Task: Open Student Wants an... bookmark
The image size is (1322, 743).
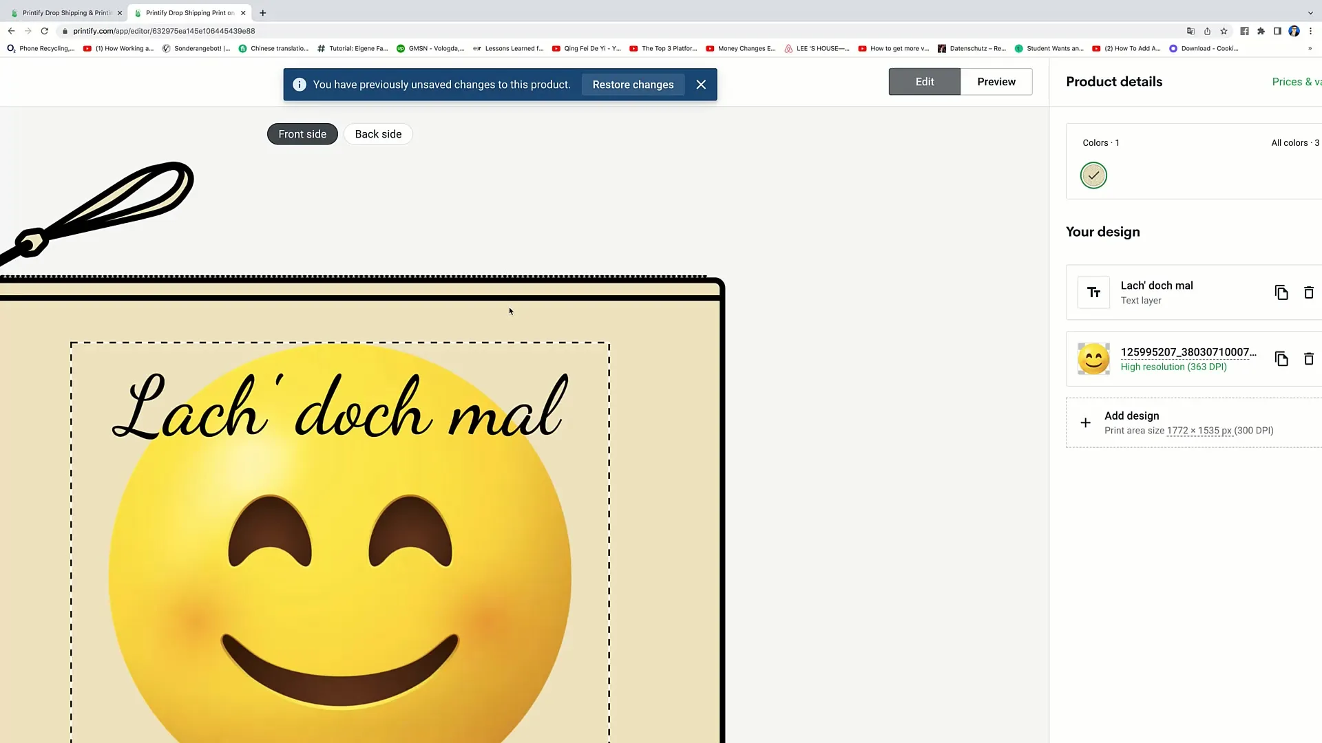Action: [1049, 48]
